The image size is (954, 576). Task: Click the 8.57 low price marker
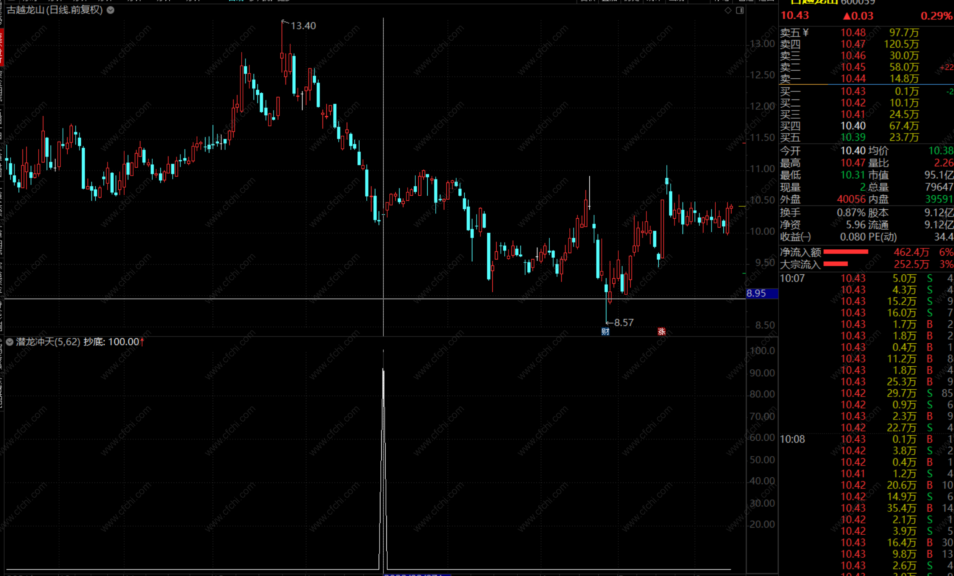click(623, 322)
